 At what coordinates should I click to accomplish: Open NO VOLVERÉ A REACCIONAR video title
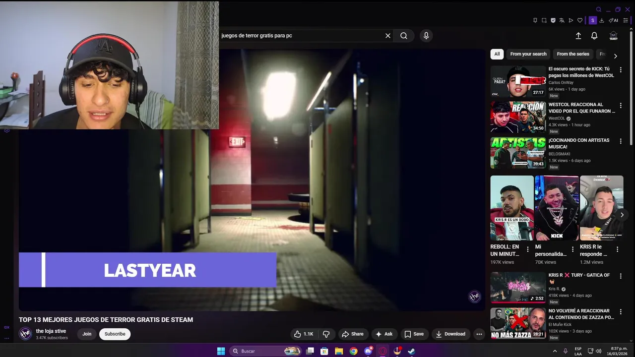tap(581, 314)
